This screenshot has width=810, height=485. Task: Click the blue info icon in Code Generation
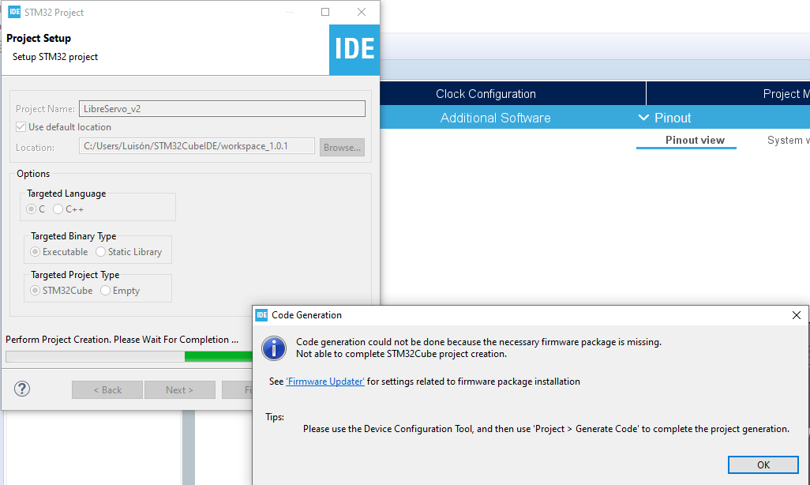(274, 348)
